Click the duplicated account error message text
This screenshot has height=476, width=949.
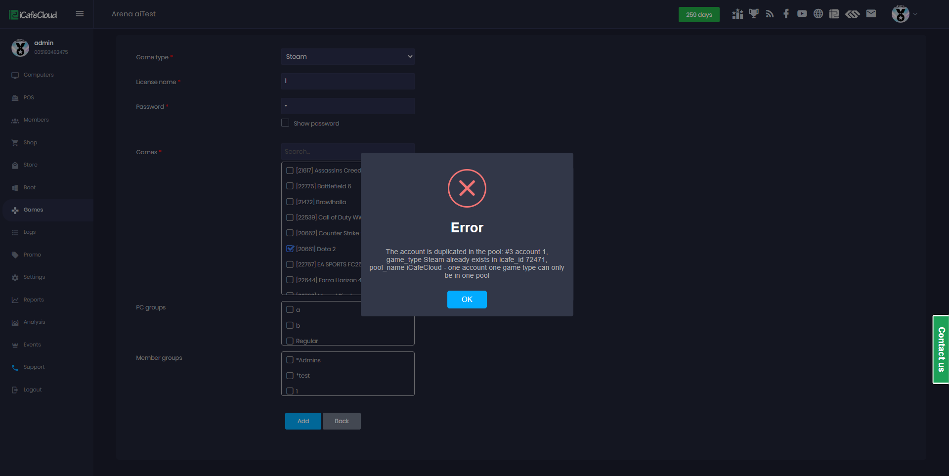(x=467, y=264)
